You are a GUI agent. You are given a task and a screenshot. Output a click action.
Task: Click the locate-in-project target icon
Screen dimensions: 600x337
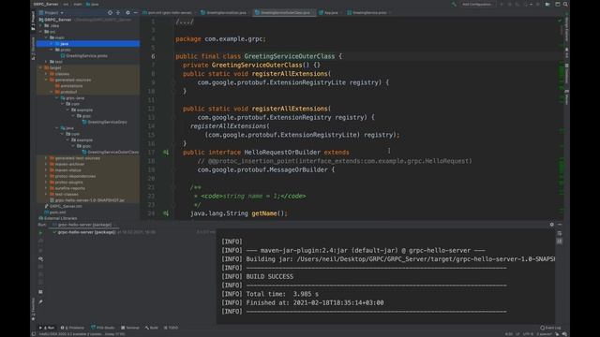tap(110, 12)
